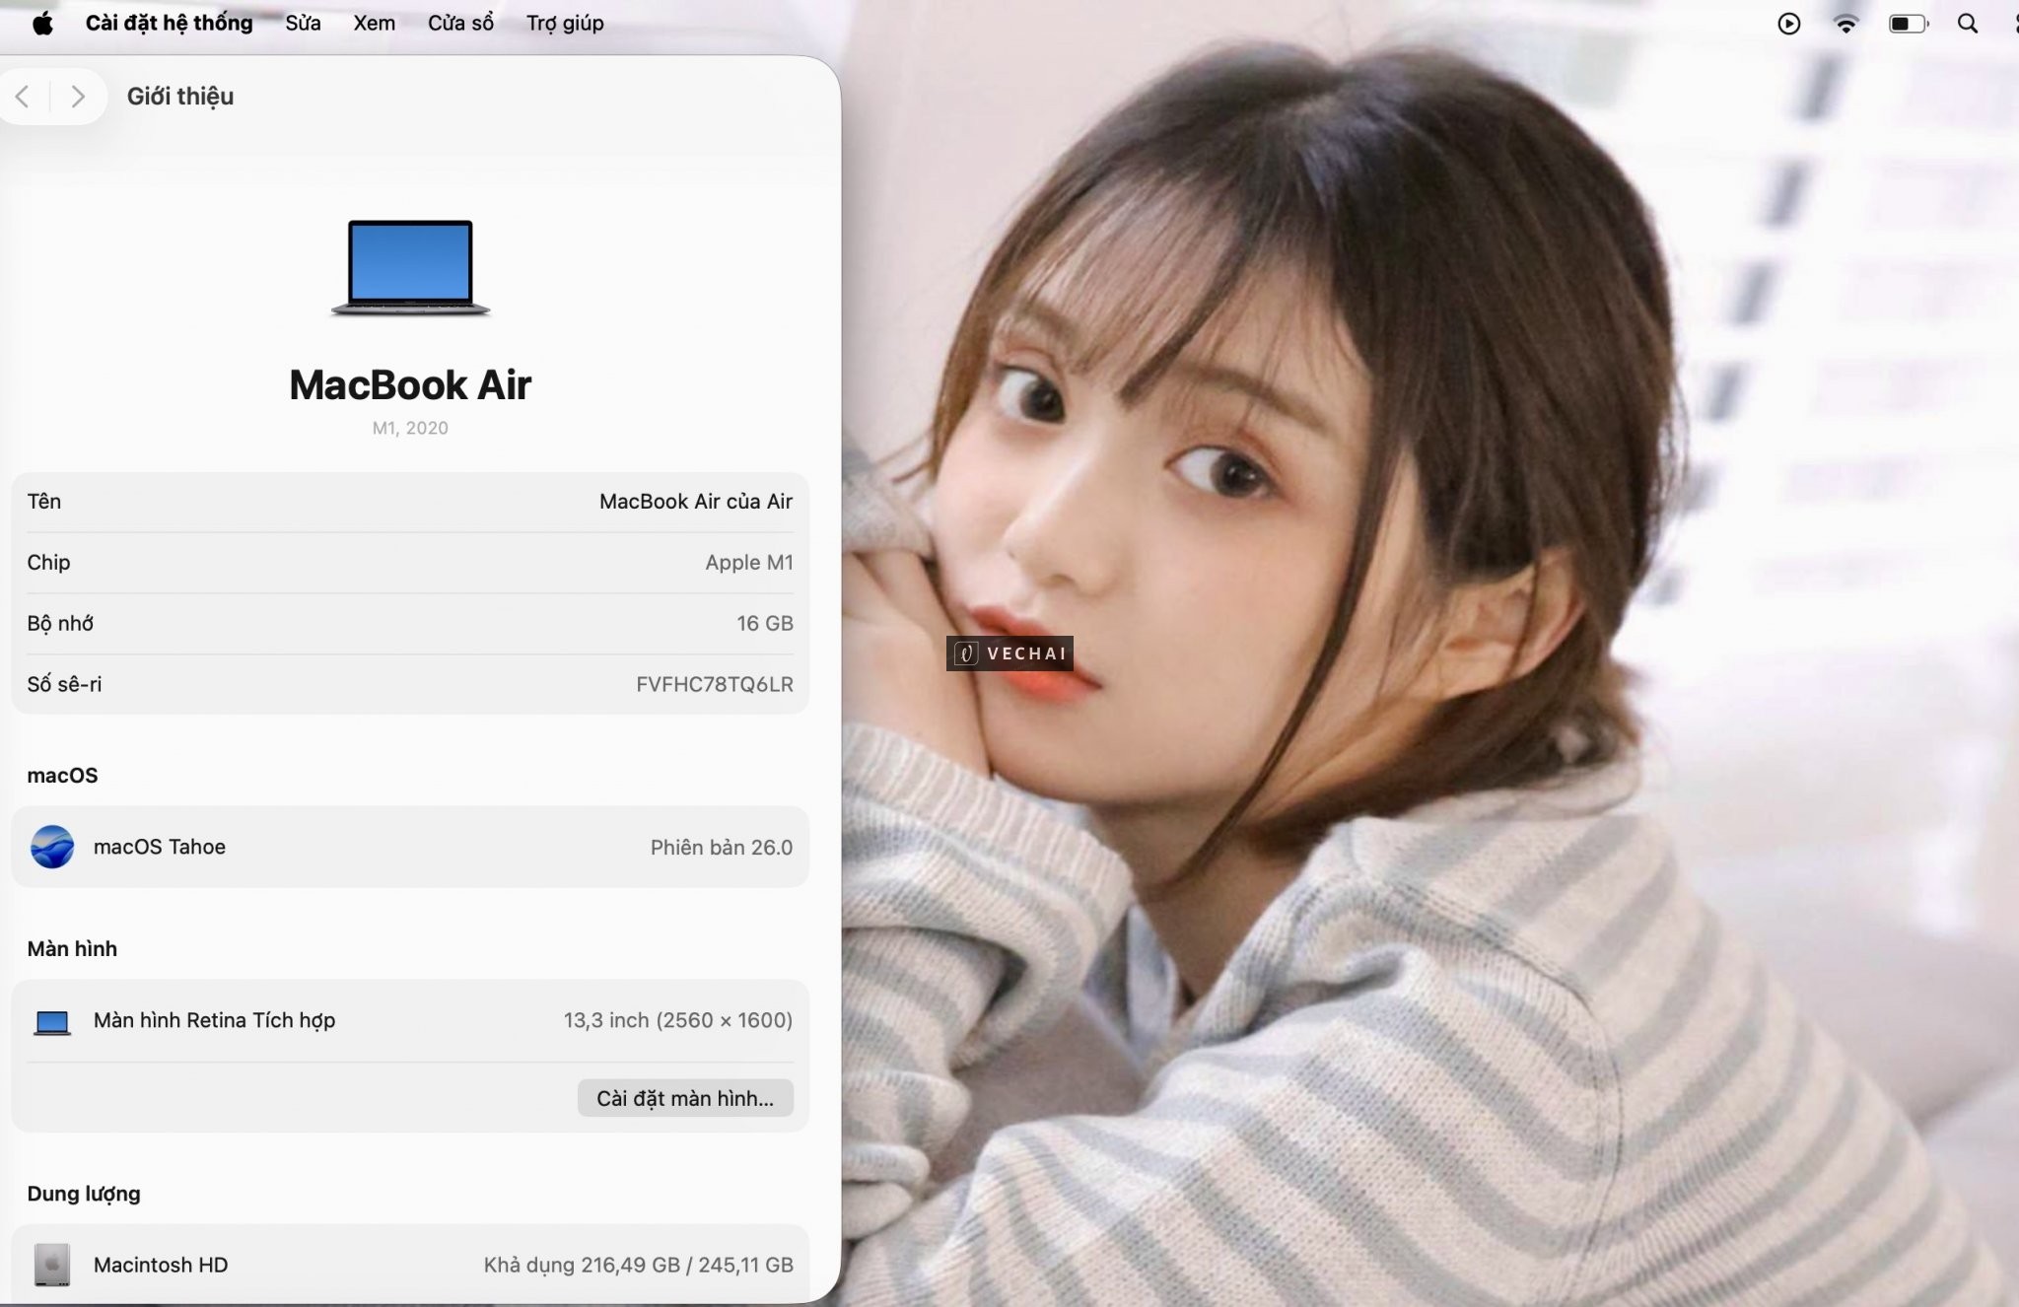Click the Retina display laptop icon
2019x1307 pixels.
(x=52, y=1022)
